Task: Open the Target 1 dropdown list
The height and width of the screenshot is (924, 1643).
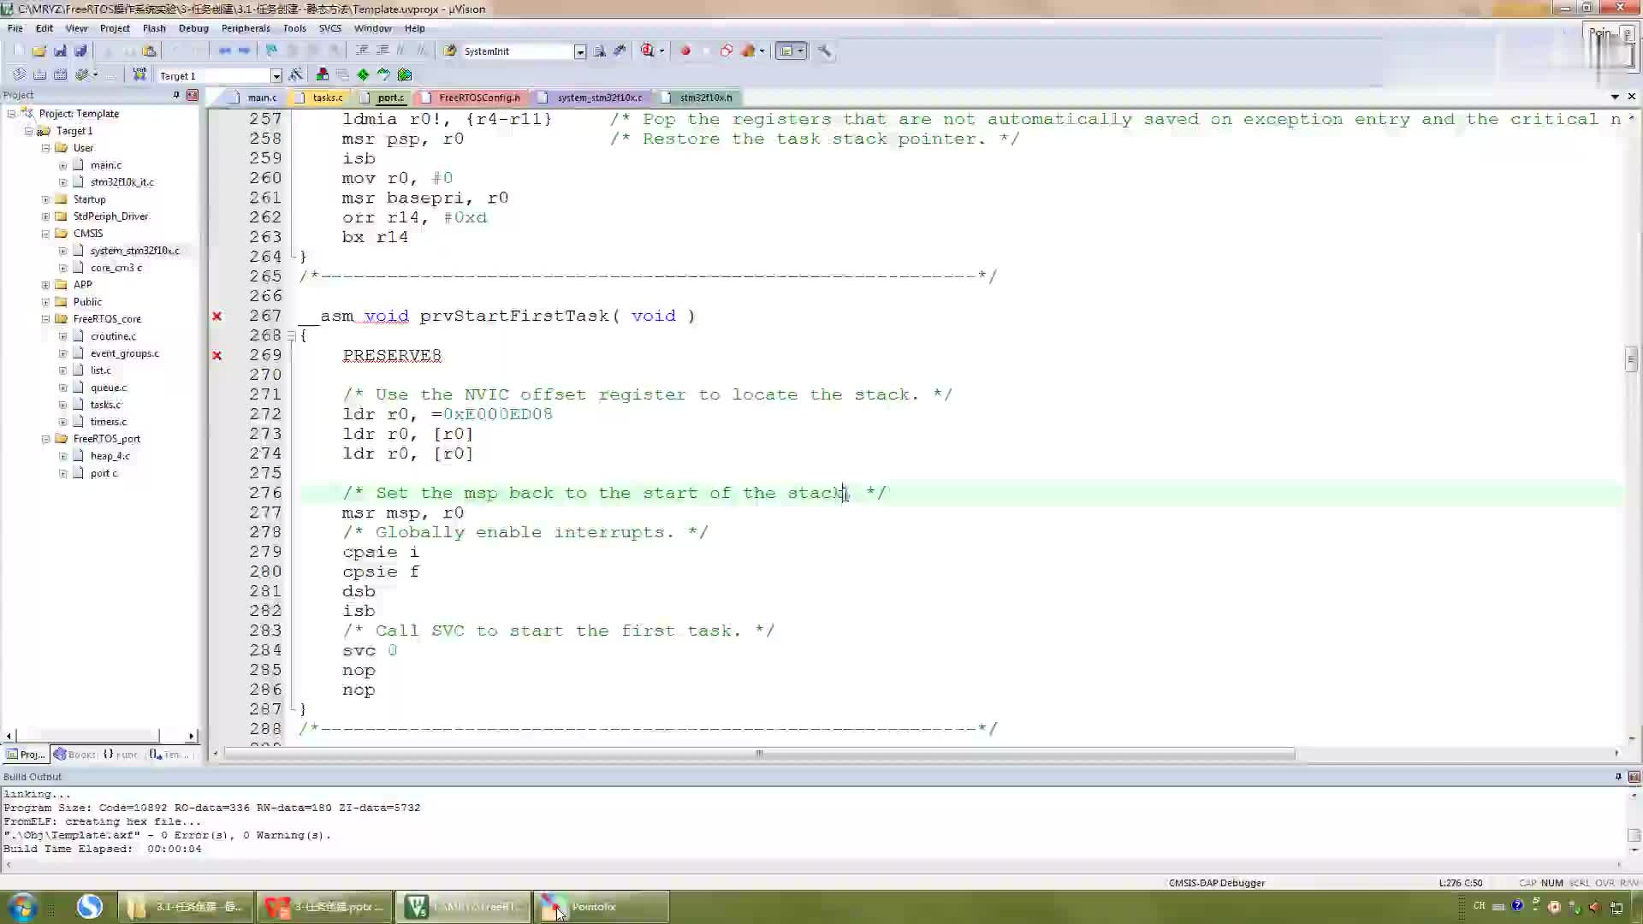Action: pyautogui.click(x=276, y=76)
